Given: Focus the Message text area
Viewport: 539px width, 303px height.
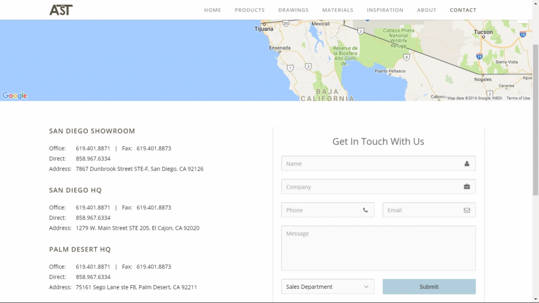Looking at the screenshot, I should pyautogui.click(x=378, y=248).
